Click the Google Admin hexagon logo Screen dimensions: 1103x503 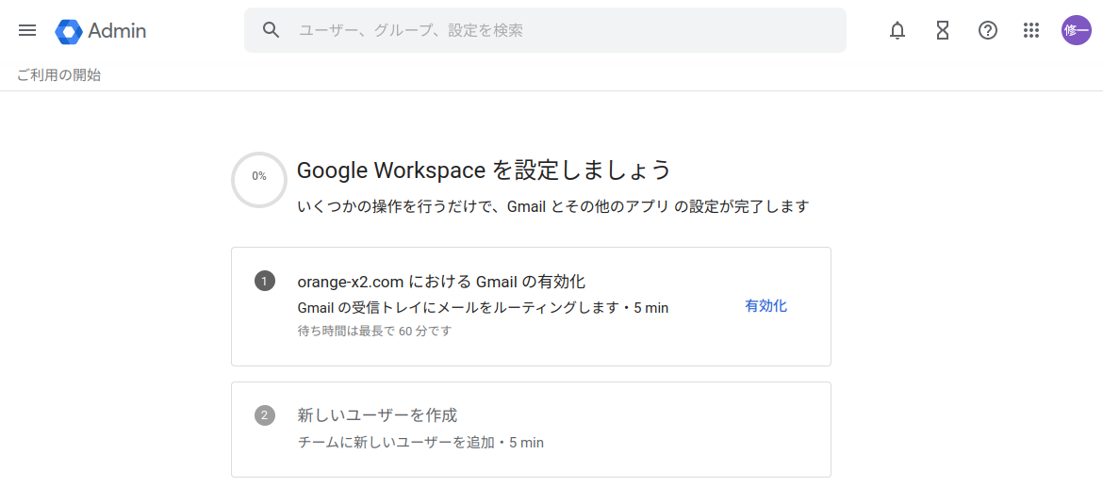point(69,31)
